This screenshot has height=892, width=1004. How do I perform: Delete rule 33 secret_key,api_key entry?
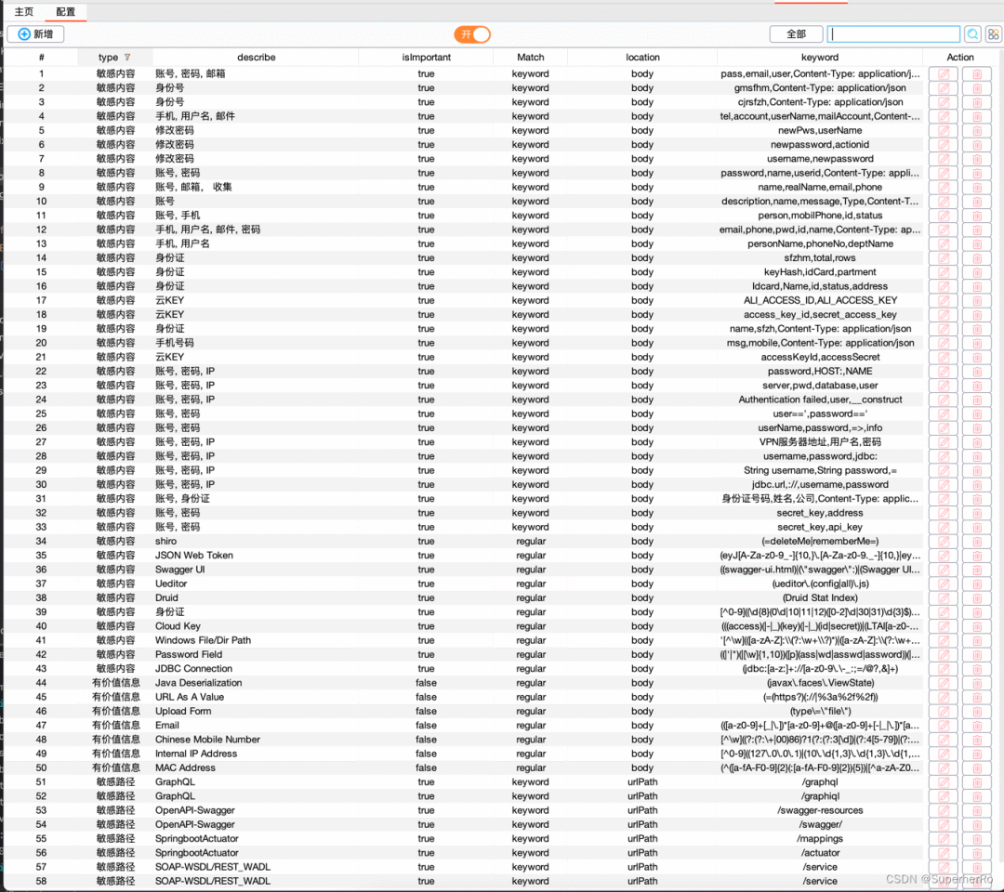(977, 527)
